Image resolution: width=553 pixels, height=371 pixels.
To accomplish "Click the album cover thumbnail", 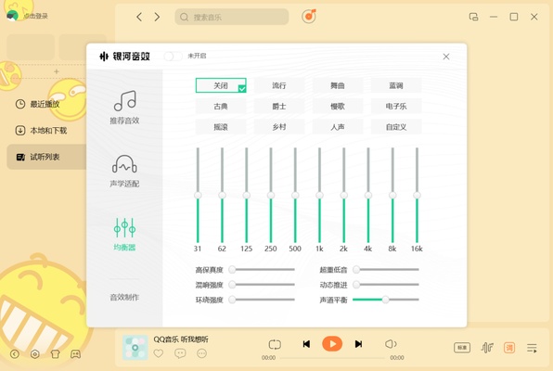I will 135,348.
